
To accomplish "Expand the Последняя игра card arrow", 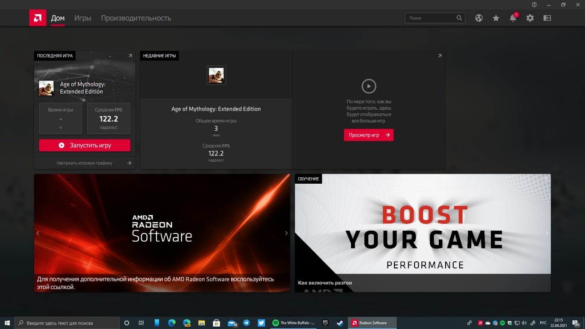I will pyautogui.click(x=130, y=56).
